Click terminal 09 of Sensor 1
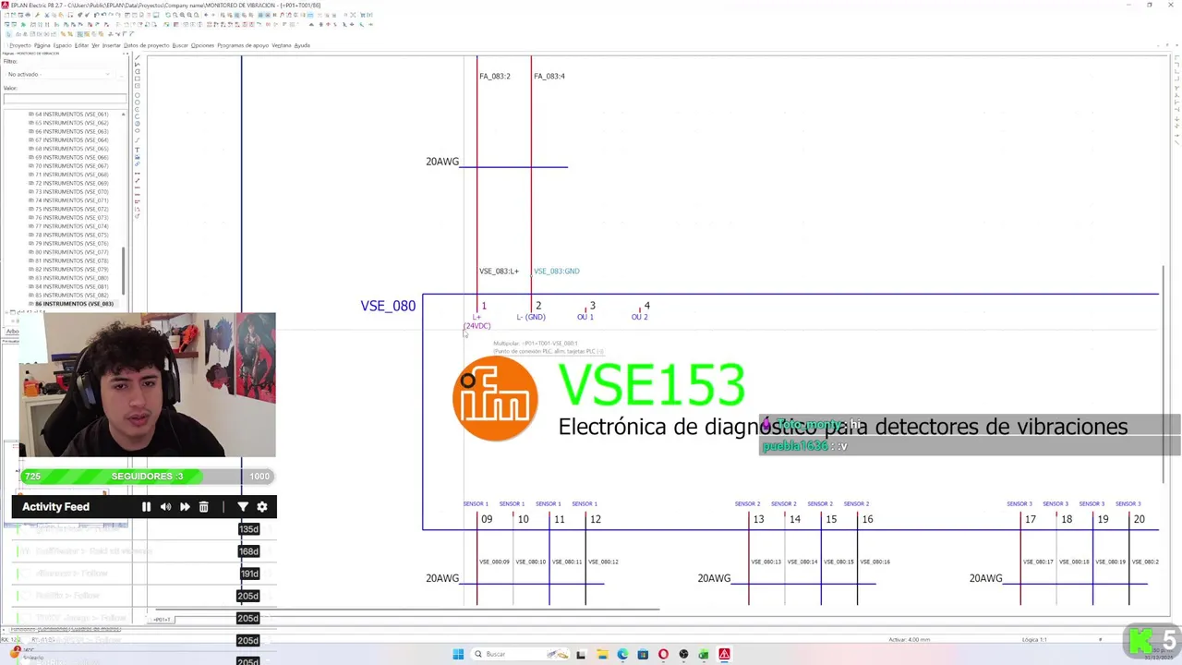 (487, 519)
